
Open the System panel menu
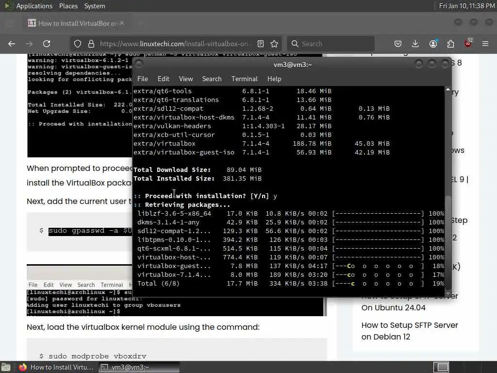click(95, 6)
